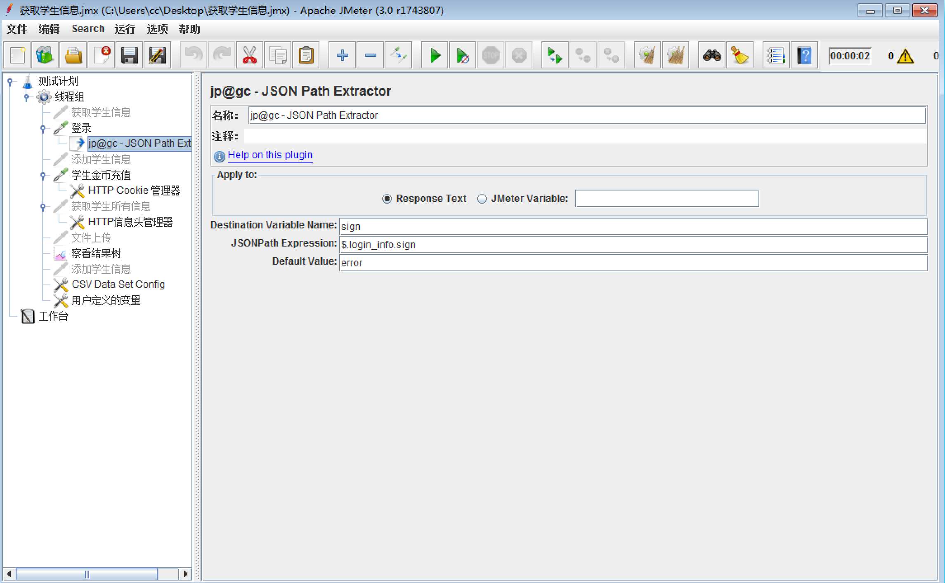
Task: Click Start no pauses icon
Action: (463, 55)
